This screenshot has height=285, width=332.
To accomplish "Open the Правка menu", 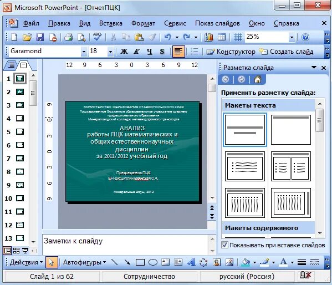I will coord(59,23).
